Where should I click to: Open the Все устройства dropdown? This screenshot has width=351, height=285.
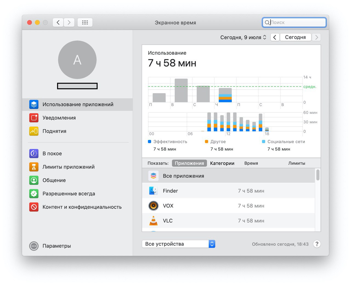tap(179, 244)
